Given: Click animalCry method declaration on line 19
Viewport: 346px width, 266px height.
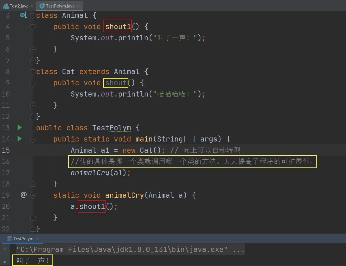Looking at the screenshot, I should coord(124,195).
